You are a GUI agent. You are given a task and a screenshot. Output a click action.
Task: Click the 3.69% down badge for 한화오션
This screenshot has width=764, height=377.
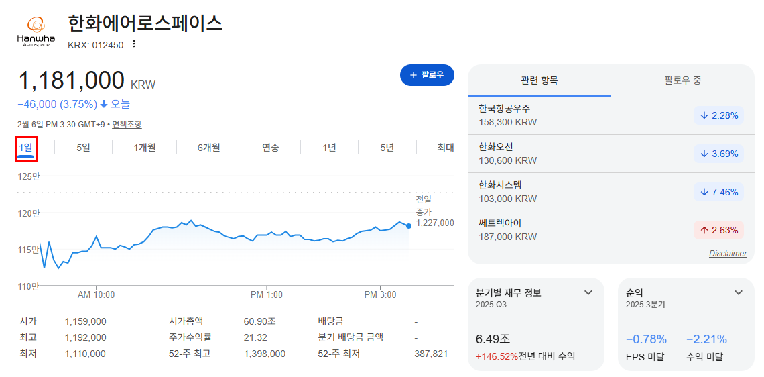pos(718,154)
